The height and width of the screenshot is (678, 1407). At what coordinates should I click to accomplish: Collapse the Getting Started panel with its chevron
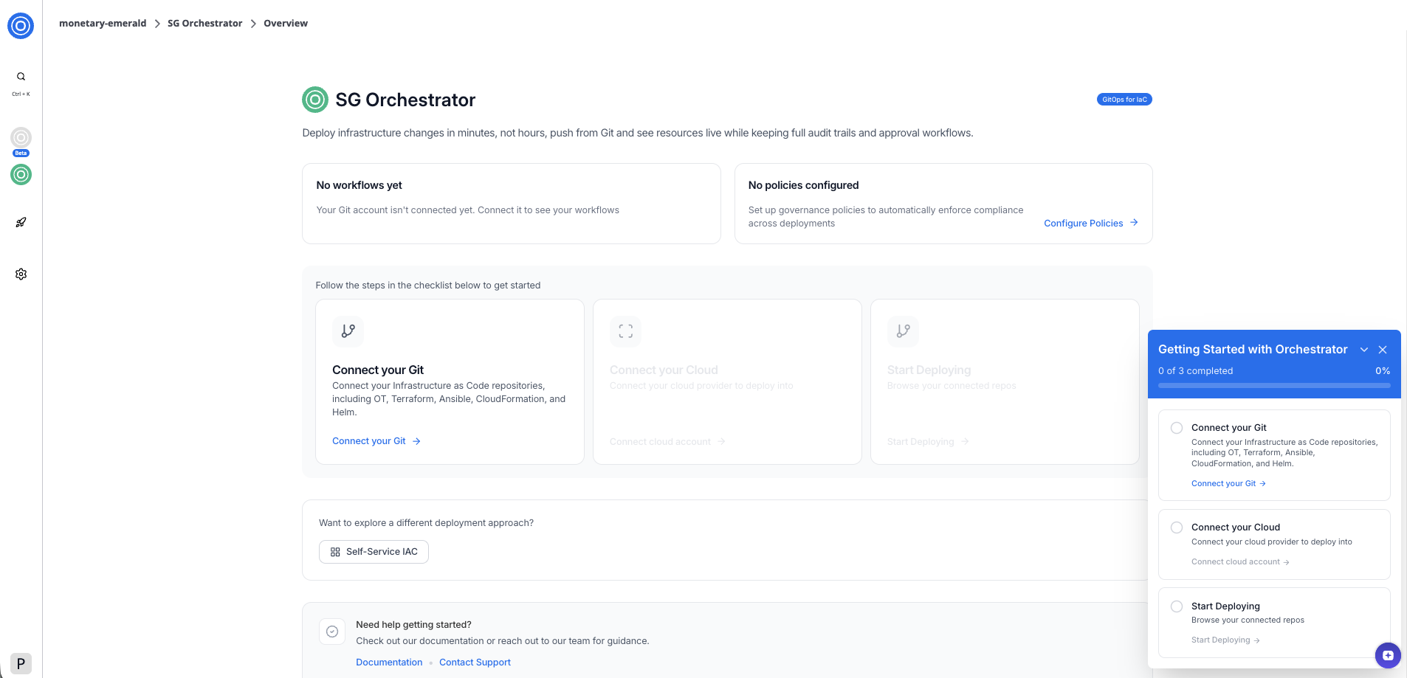1363,349
